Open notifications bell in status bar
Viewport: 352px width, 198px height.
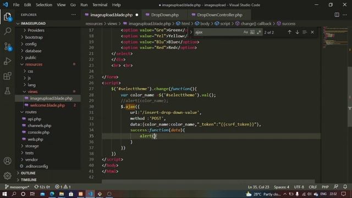pyautogui.click(x=345, y=187)
